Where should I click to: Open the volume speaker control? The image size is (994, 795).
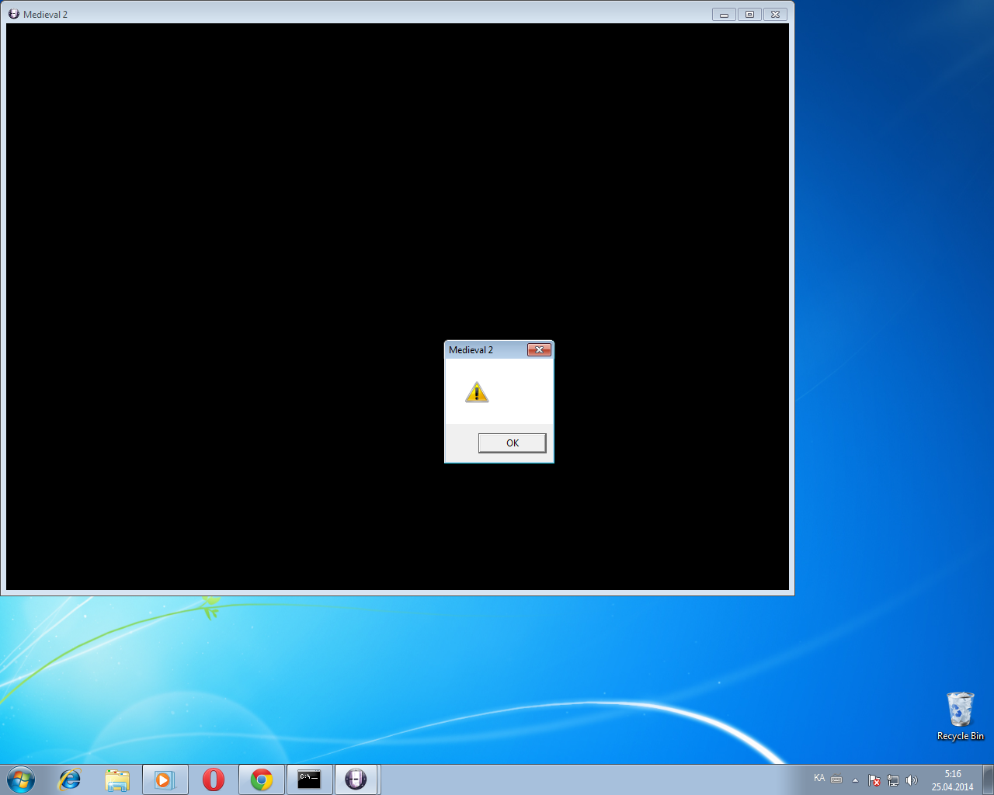tap(912, 780)
